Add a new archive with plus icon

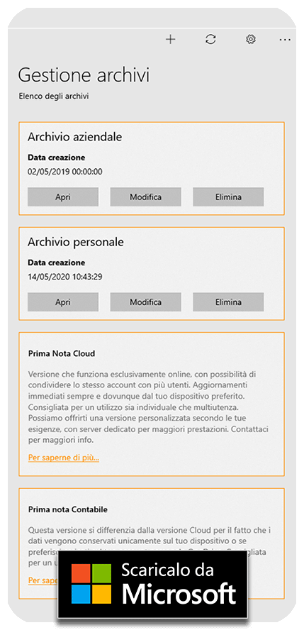pyautogui.click(x=171, y=40)
